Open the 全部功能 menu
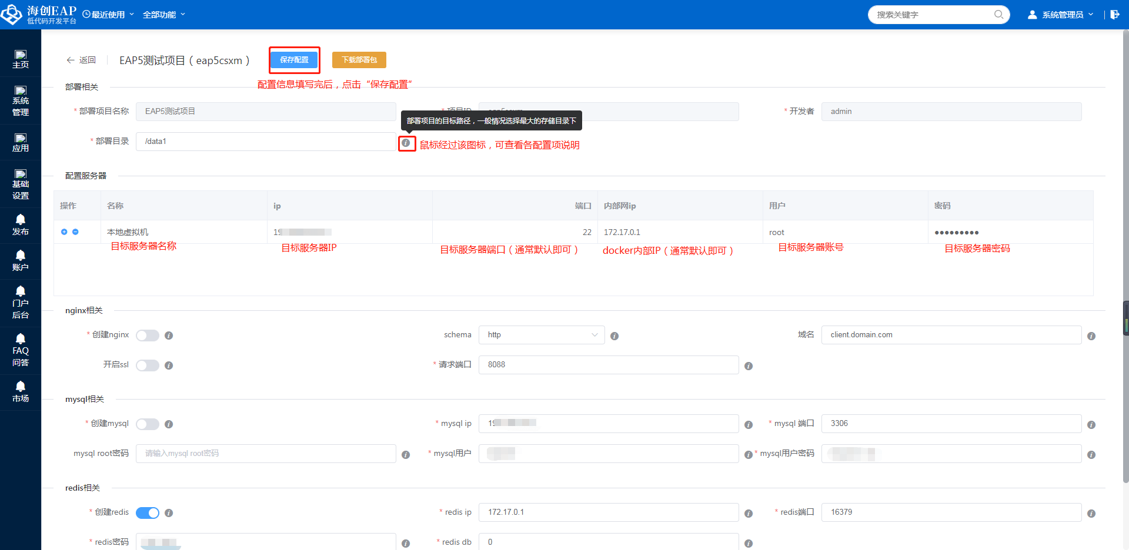 [x=163, y=15]
